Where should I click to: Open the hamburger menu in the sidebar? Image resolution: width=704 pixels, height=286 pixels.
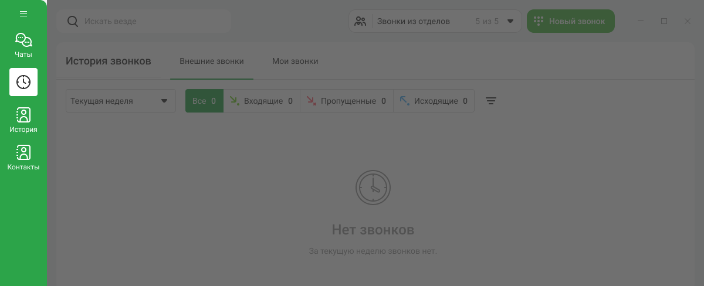coord(23,13)
